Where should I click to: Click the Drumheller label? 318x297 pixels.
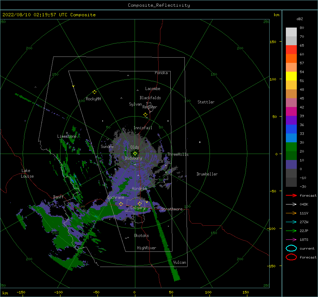(207, 174)
